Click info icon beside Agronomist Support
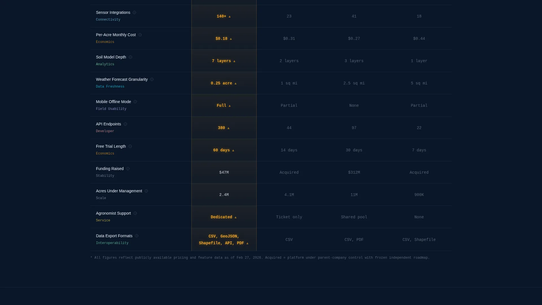The height and width of the screenshot is (305, 542). click(x=135, y=213)
